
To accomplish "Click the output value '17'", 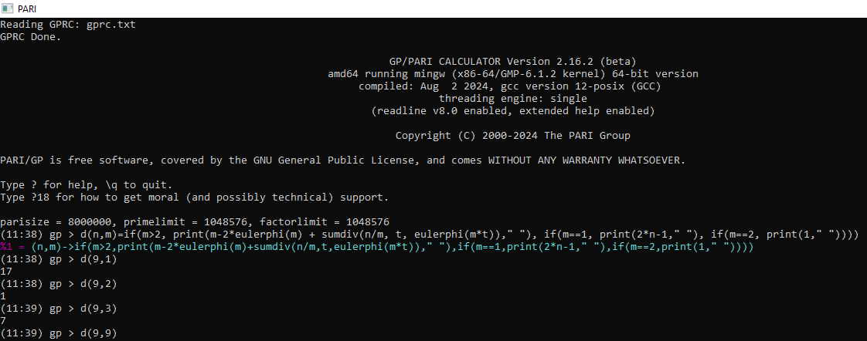I will (x=6, y=272).
